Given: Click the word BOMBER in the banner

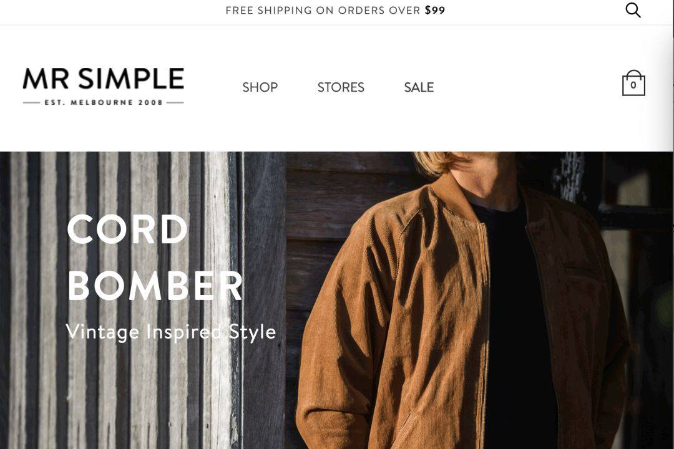Looking at the screenshot, I should 155,285.
